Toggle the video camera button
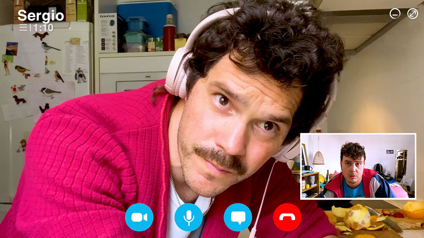The image size is (424, 238). pos(139,217)
